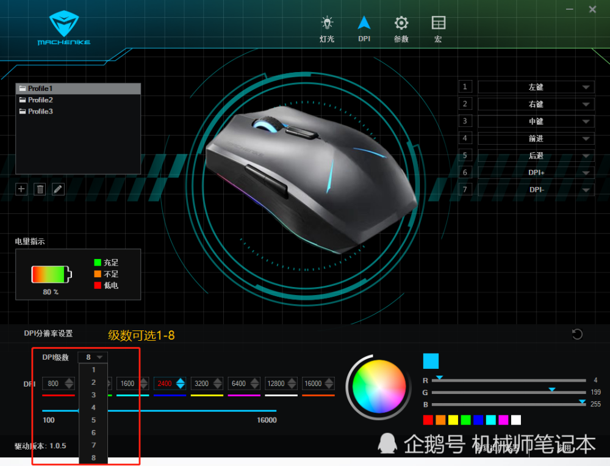The height and width of the screenshot is (466, 610).
Task: Expand the button 6 DPI+ dropdown
Action: point(586,173)
